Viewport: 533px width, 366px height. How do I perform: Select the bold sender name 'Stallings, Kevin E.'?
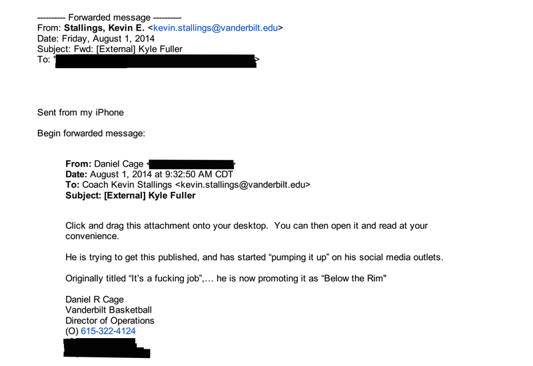click(104, 28)
